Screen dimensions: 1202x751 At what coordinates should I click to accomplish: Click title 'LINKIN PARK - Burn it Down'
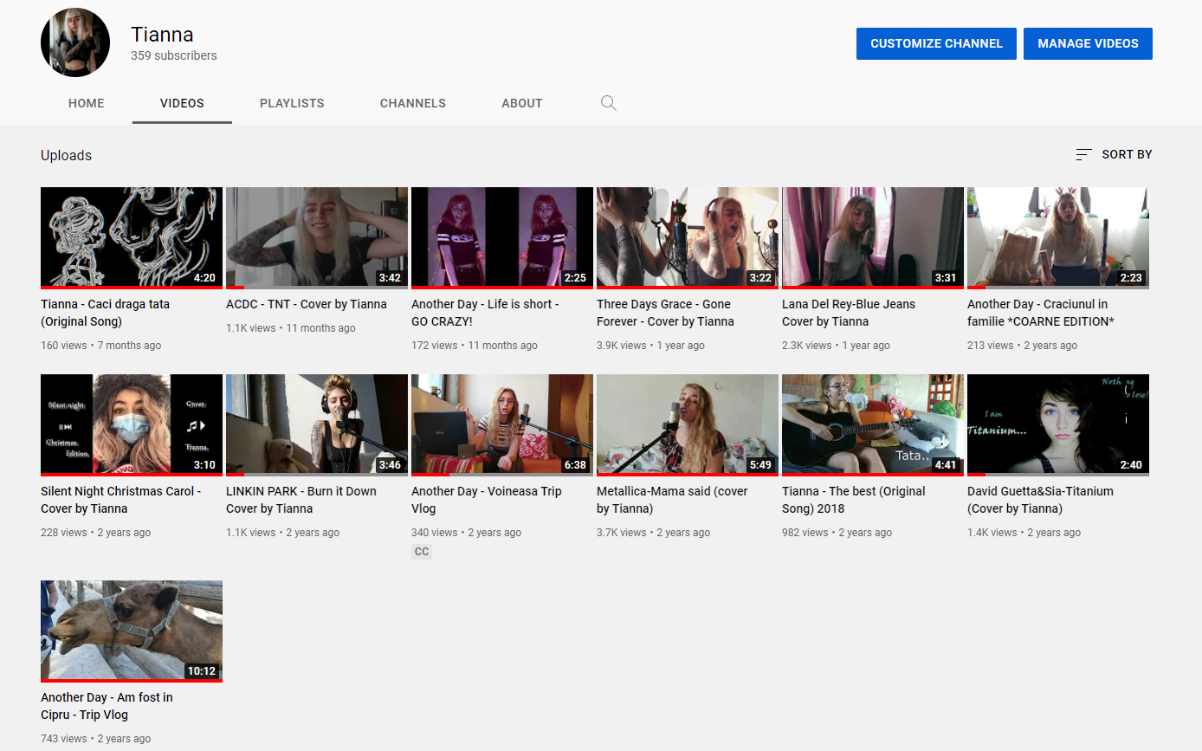[x=301, y=500]
